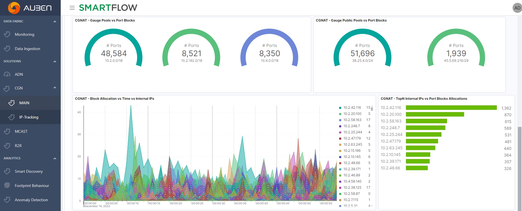Image resolution: width=522 pixels, height=211 pixels.
Task: Click the hamburger menu icon
Action: pos(72,8)
